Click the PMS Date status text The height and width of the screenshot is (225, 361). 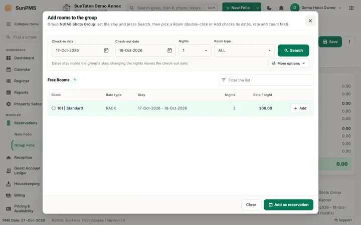coord(24,220)
